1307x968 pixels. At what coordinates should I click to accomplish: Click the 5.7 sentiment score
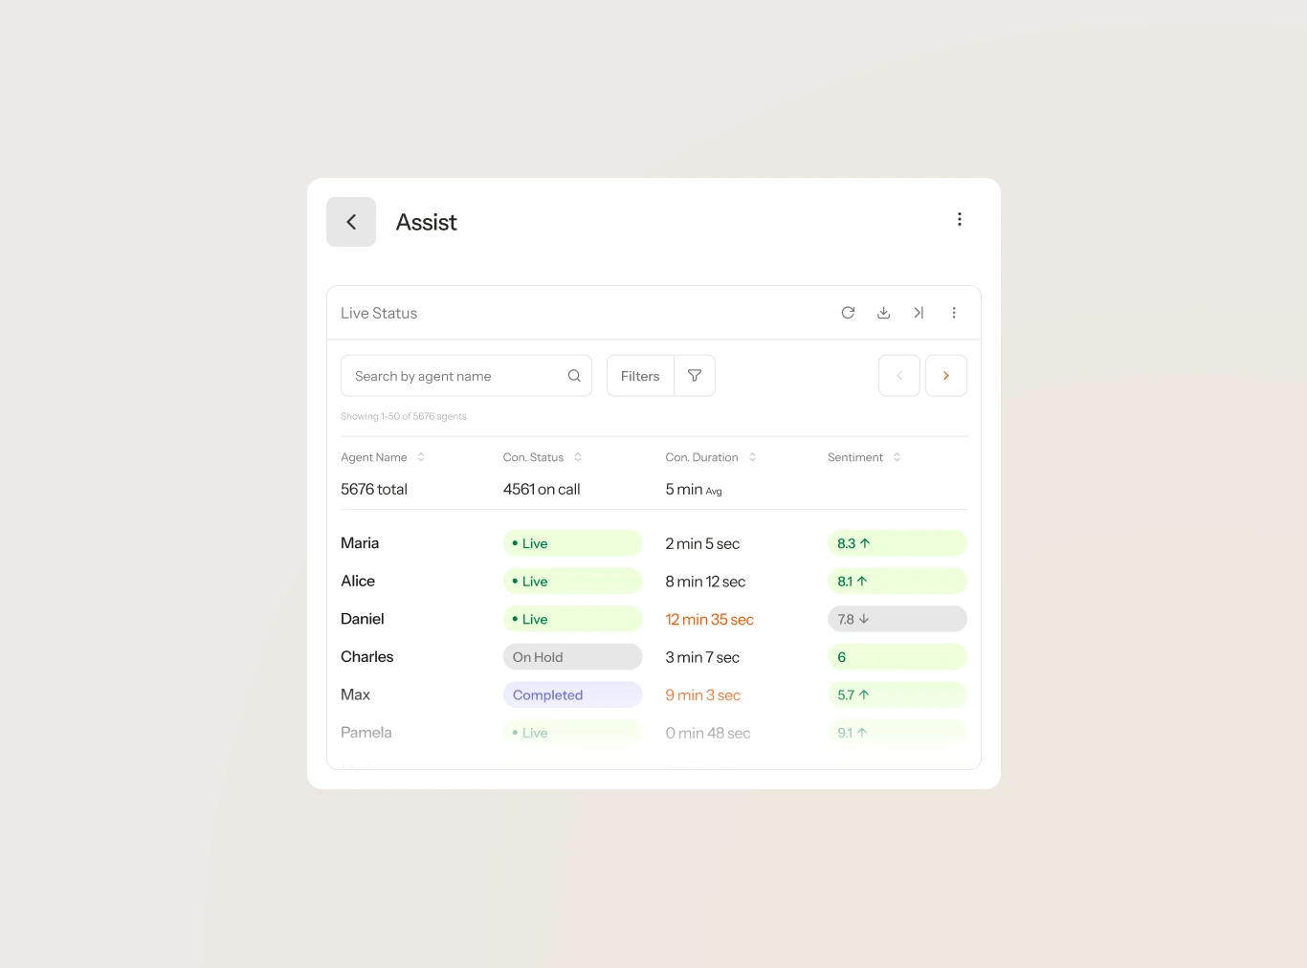pos(897,695)
